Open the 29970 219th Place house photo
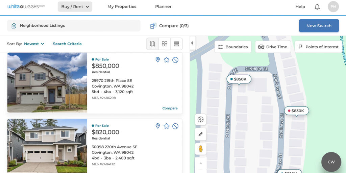 pos(47,82)
